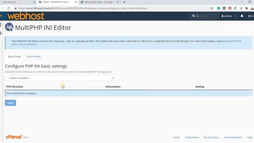Open the notifications bell
This screenshot has width=254, height=143.
pyautogui.click(x=242, y=16)
